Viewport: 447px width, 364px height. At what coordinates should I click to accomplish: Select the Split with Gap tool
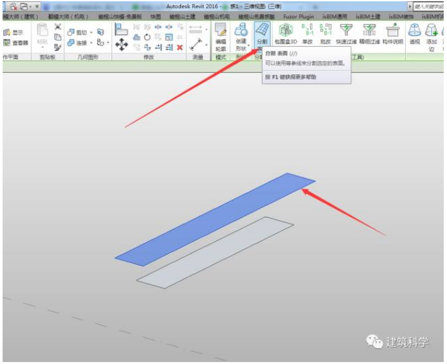point(169,27)
